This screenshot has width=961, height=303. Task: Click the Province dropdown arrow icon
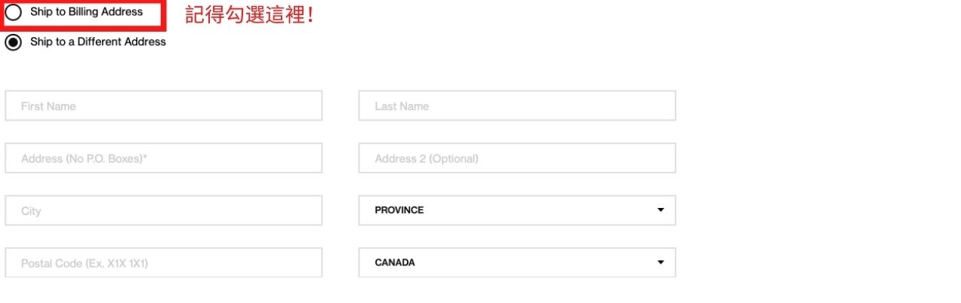tap(661, 210)
